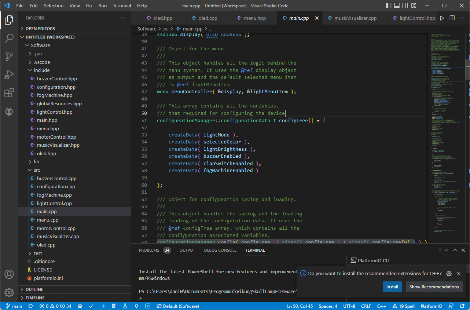Viewport: 470px width, 310px height.
Task: Toggle the bottom panel layout button
Action: point(397,6)
